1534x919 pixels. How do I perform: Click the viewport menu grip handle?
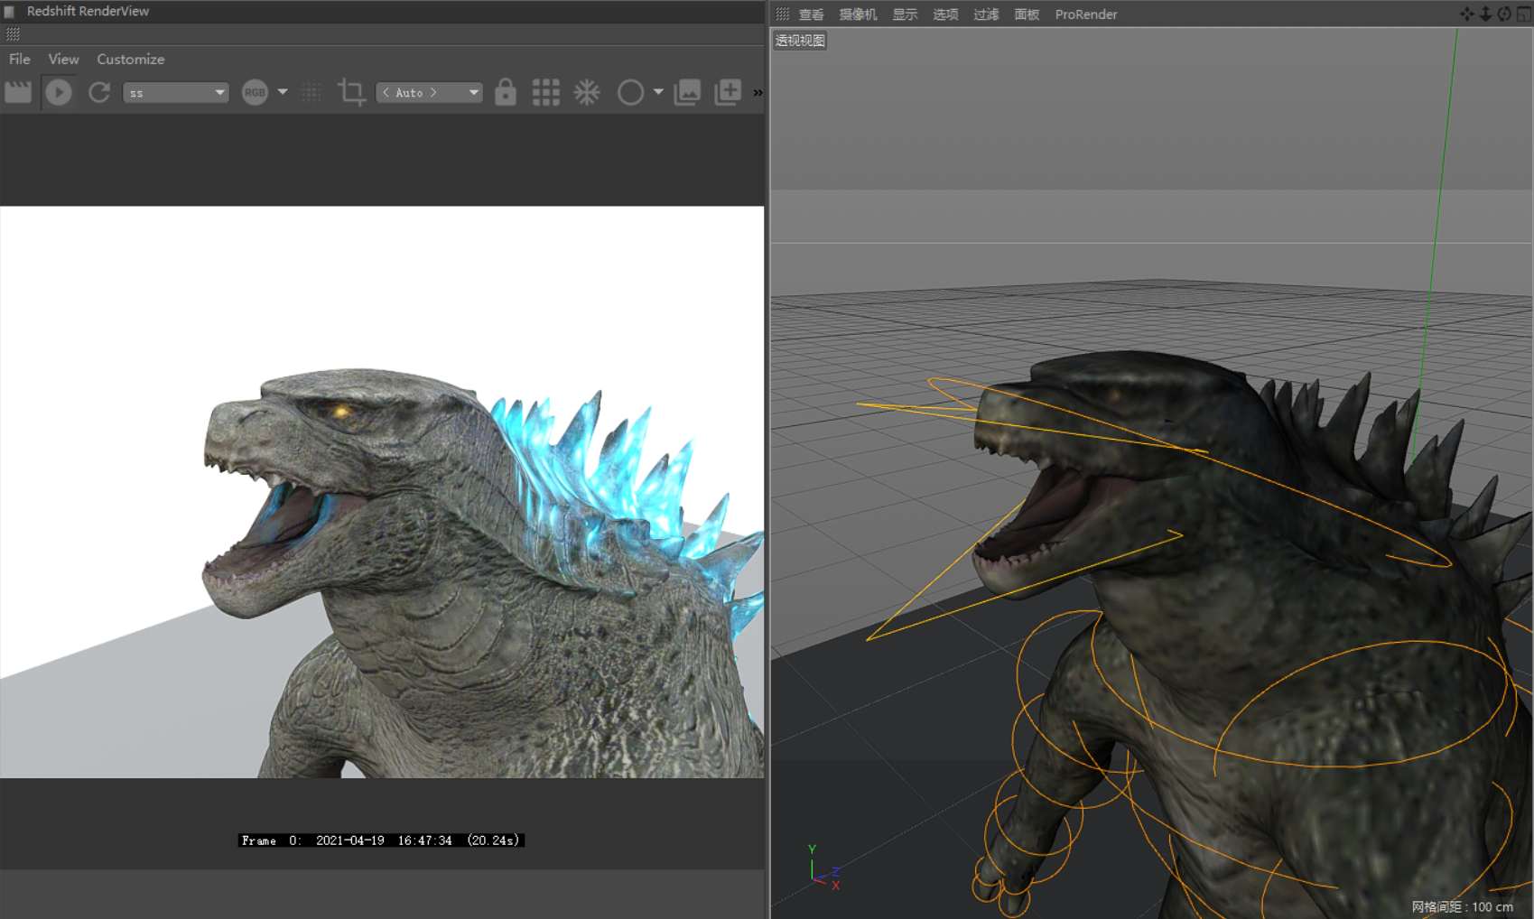(783, 14)
